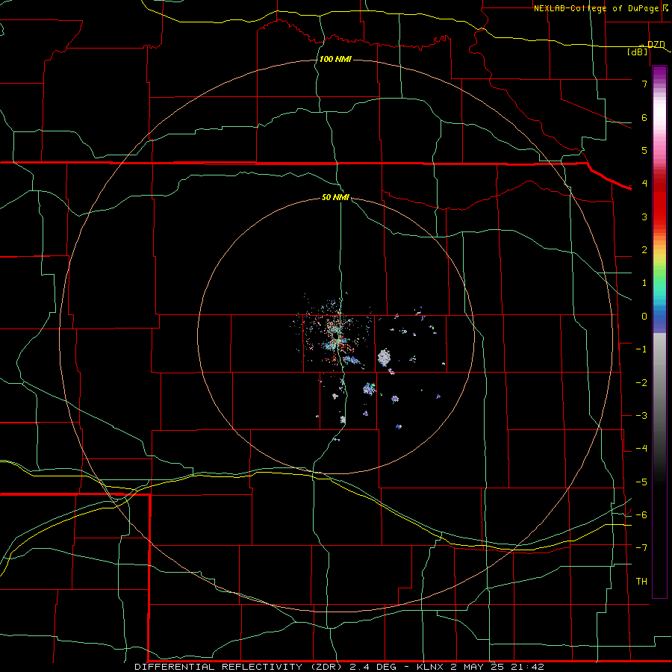Click the 1 value on the dB scale
The height and width of the screenshot is (672, 672).
coord(644,283)
